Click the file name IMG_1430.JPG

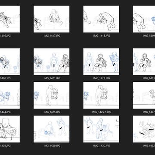point(102,146)
